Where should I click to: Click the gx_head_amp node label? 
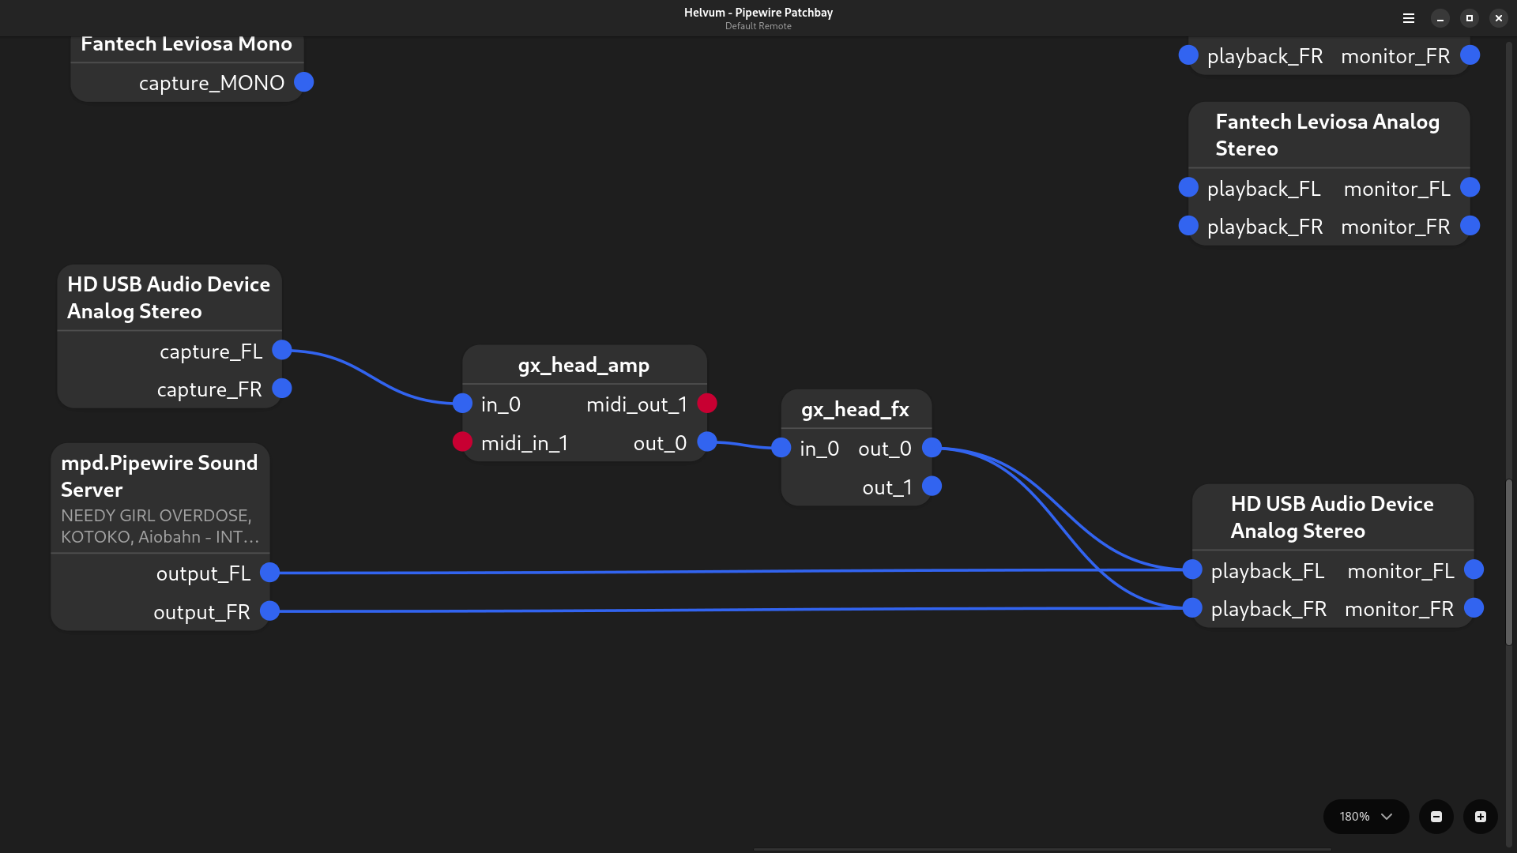[583, 365]
